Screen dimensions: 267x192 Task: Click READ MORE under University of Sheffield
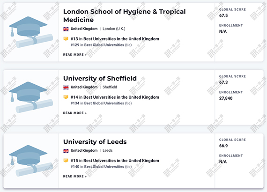pyautogui.click(x=75, y=113)
